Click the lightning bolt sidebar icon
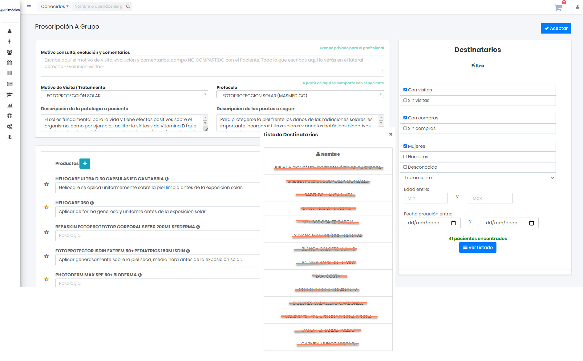Viewport: 583px width, 361px height. (10, 42)
